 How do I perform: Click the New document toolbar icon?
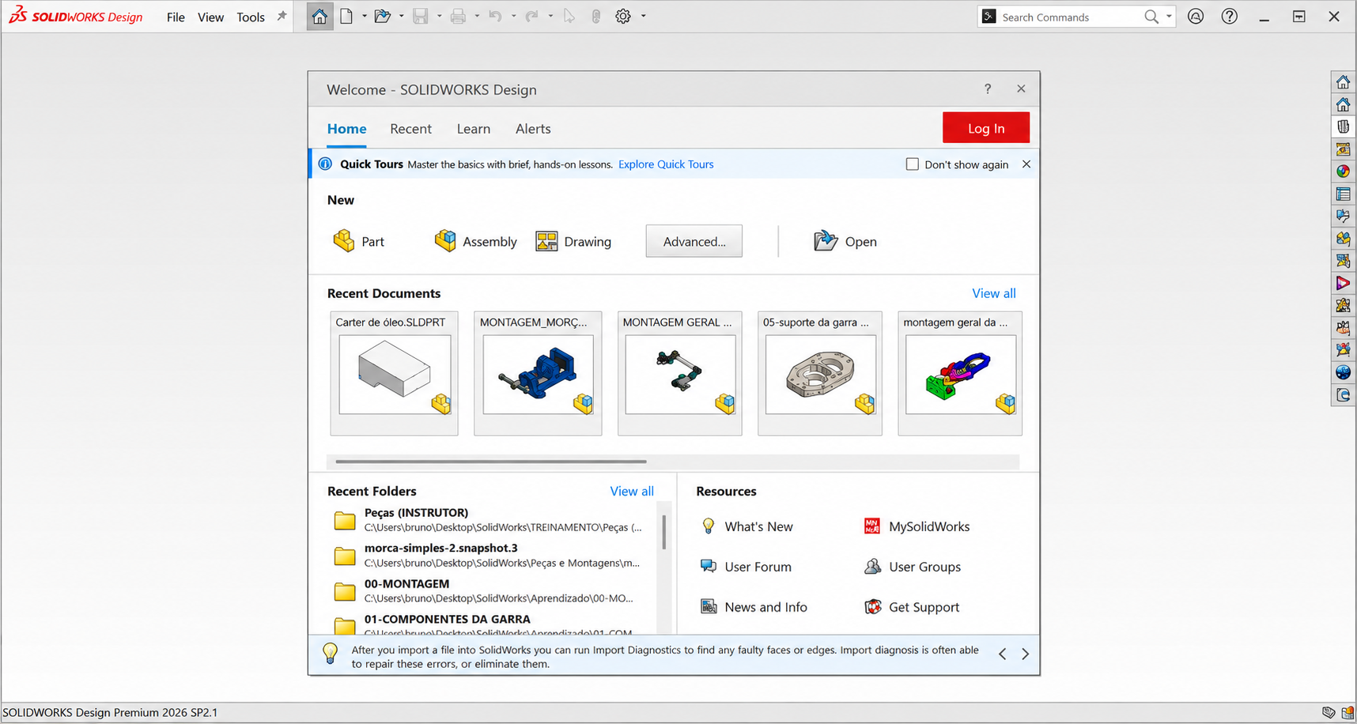pyautogui.click(x=346, y=17)
